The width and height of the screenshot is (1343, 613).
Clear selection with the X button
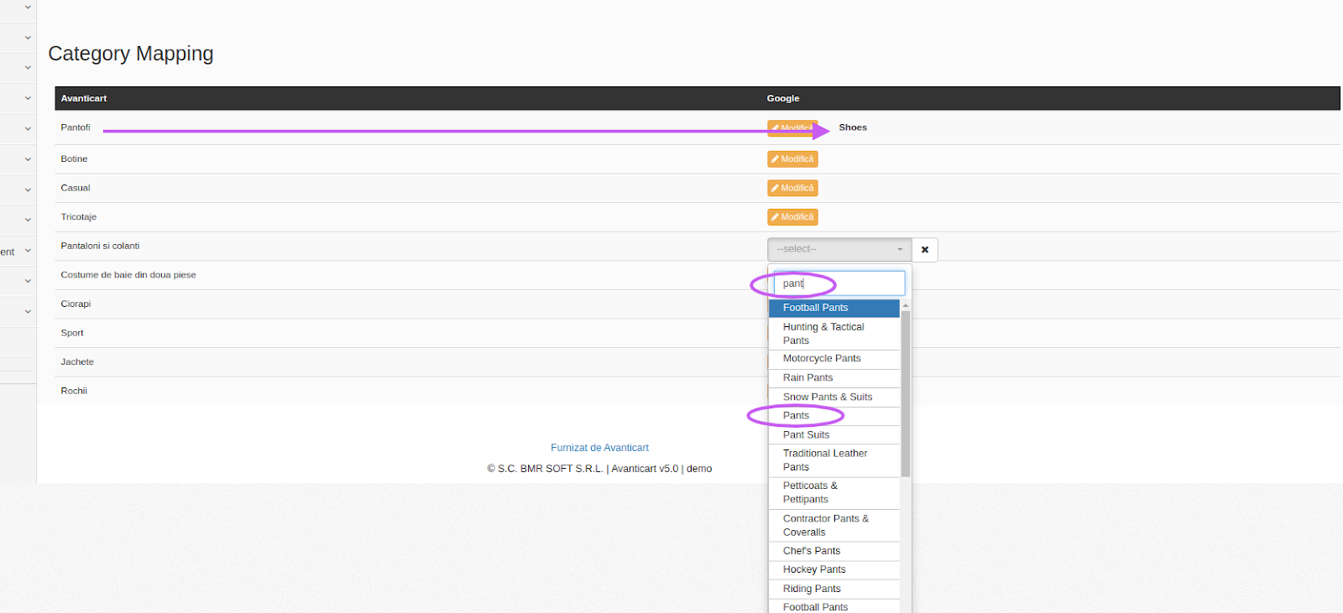[925, 249]
